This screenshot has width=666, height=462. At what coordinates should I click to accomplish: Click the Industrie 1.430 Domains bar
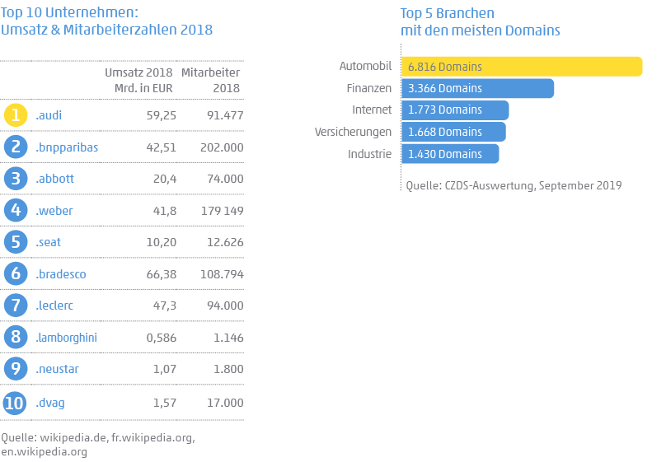click(x=450, y=154)
